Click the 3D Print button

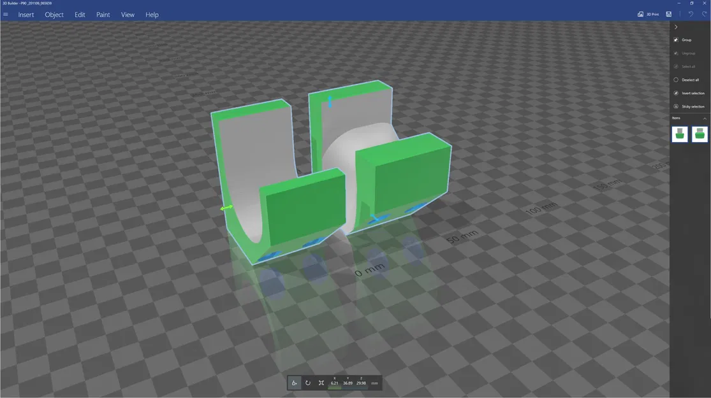(x=648, y=14)
